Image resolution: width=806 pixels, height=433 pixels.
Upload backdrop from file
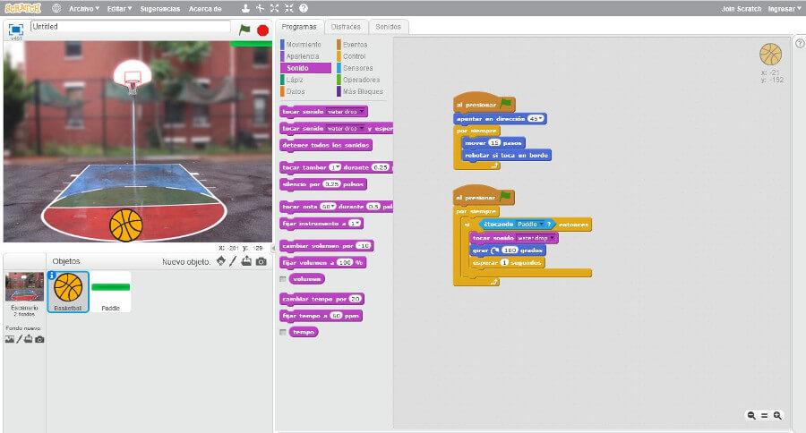29,339
